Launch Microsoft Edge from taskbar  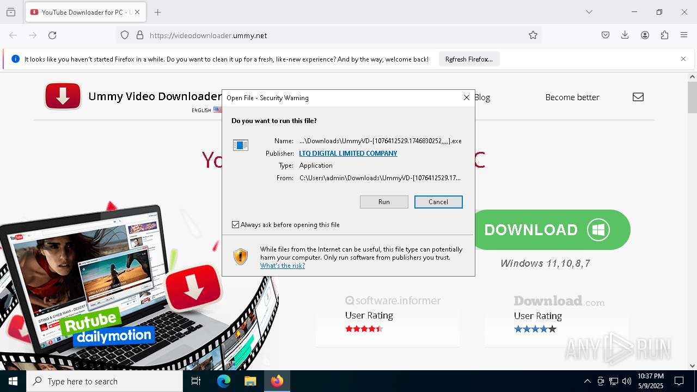[224, 381]
